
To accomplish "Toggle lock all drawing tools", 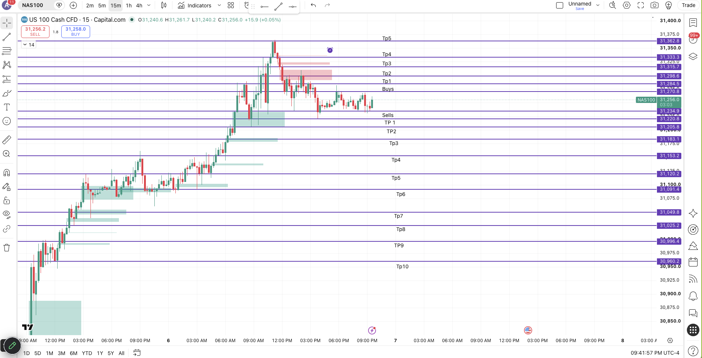I will coord(7,201).
